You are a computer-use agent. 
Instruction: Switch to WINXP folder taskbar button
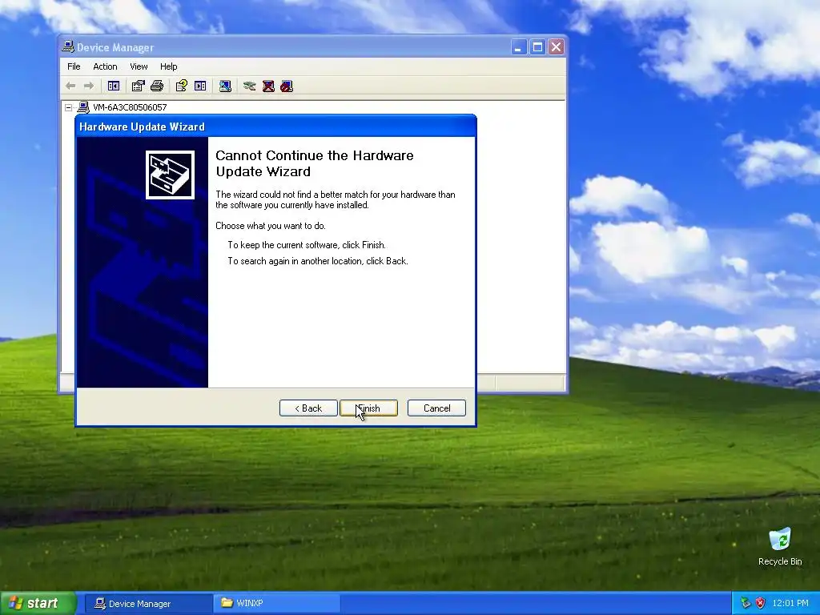[276, 604]
